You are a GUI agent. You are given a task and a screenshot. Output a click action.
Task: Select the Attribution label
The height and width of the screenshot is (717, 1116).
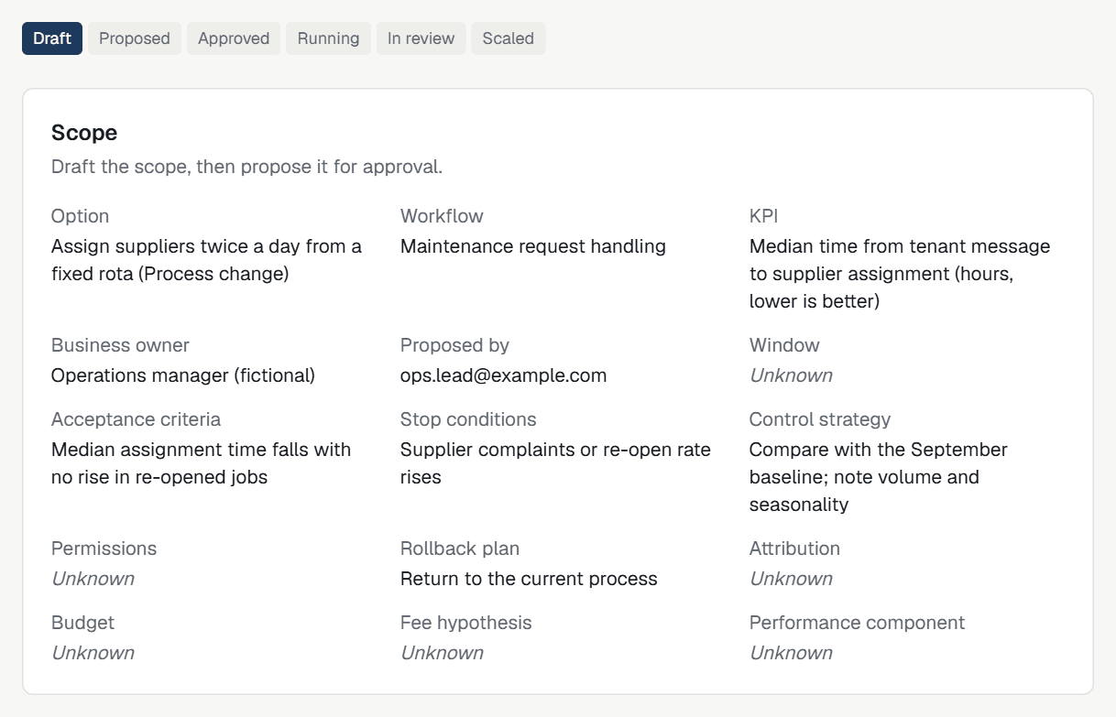click(794, 549)
